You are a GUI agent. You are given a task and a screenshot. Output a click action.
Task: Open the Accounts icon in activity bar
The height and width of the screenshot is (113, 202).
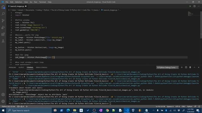click(x=3, y=94)
